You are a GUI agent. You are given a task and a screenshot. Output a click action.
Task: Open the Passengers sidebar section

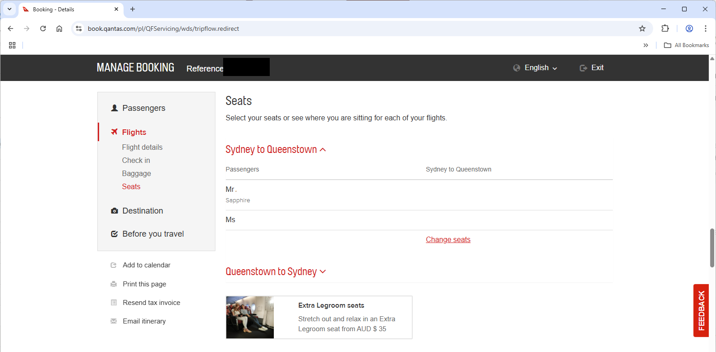click(143, 108)
